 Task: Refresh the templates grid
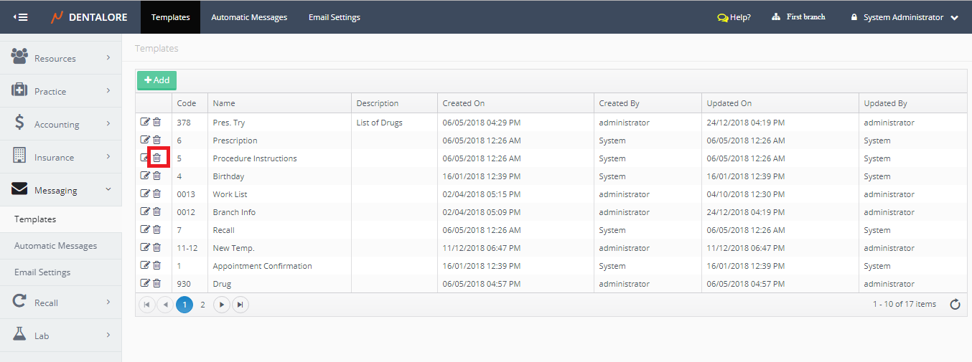[x=955, y=305]
